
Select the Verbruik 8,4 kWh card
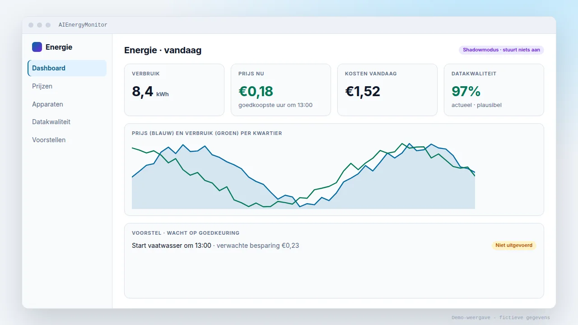[x=174, y=90]
